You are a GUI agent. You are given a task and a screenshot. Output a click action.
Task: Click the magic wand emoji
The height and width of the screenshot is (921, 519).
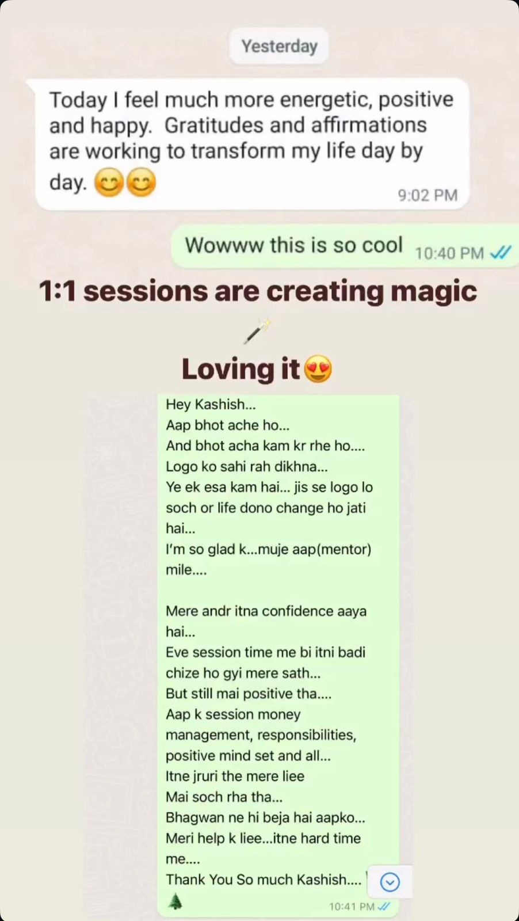[257, 332]
